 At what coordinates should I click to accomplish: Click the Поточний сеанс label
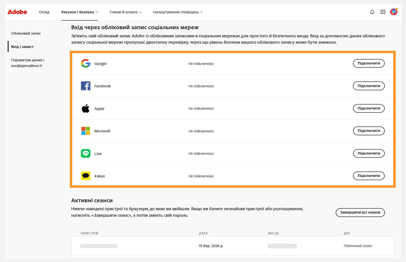click(x=358, y=246)
